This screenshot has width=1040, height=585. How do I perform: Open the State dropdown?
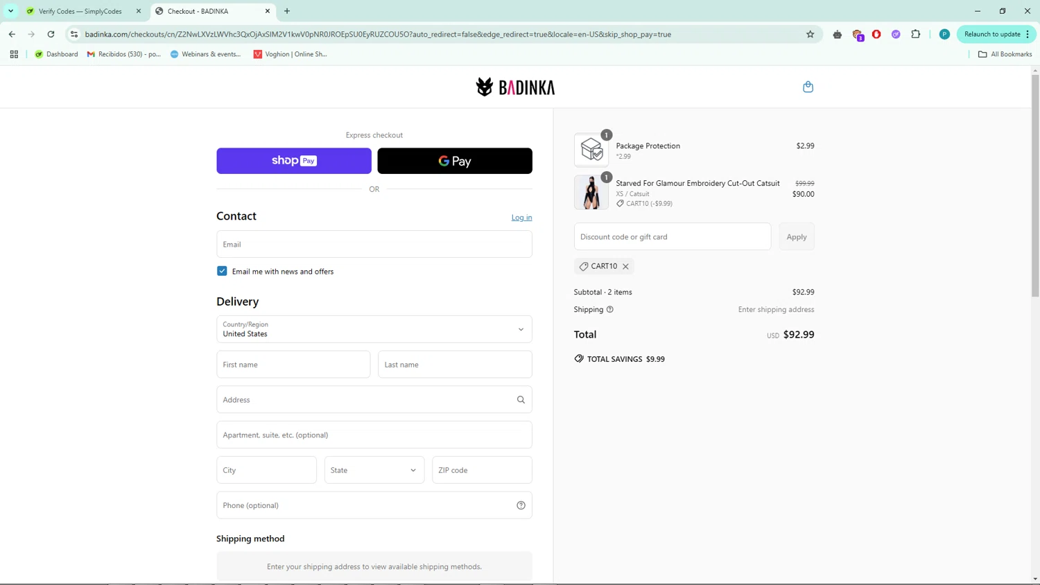(374, 470)
